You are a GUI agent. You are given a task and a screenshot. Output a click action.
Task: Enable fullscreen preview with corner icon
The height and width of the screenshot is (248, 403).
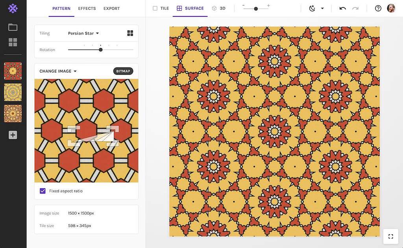[x=390, y=236]
